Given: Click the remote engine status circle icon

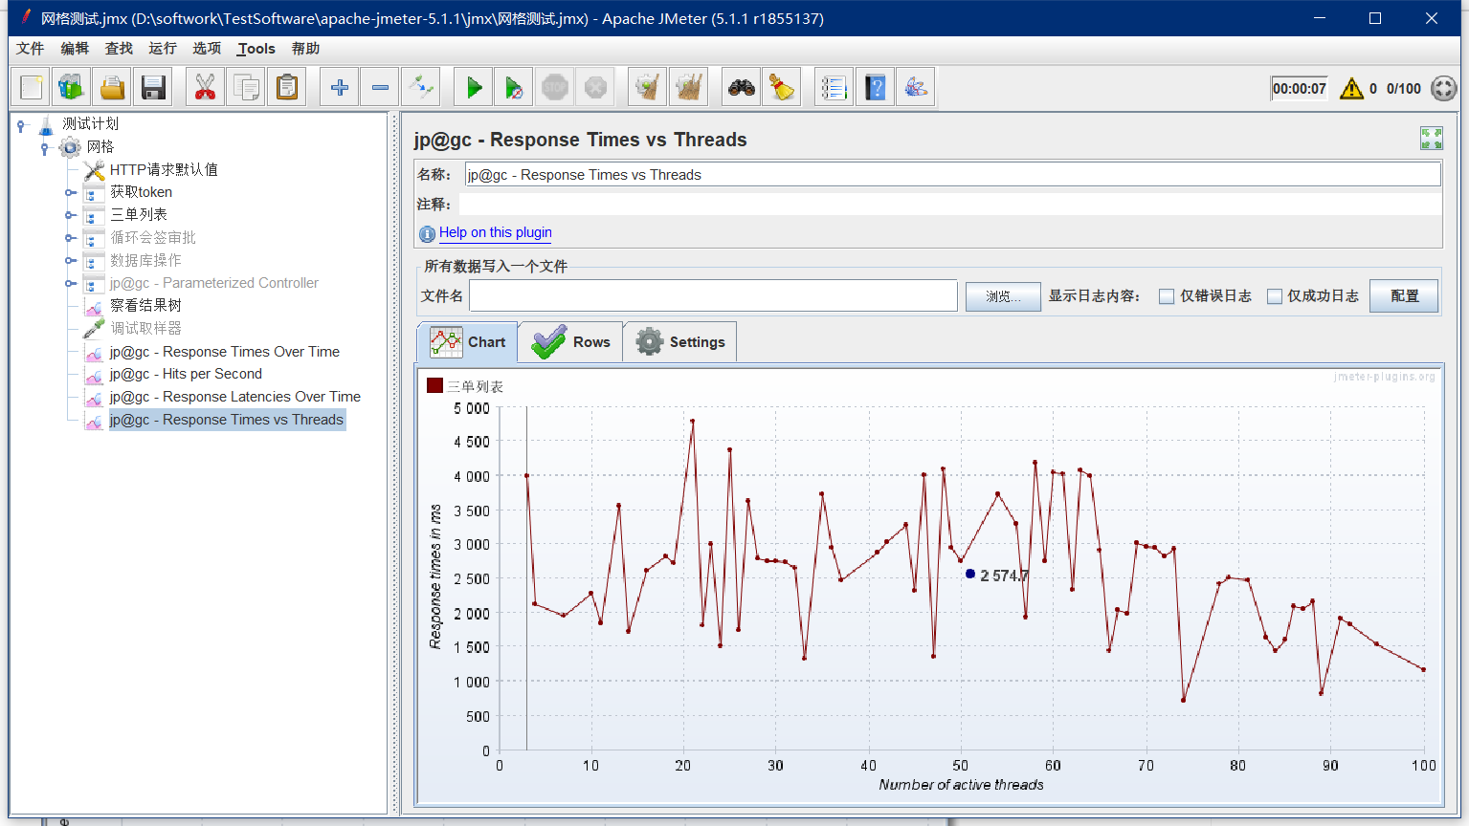Looking at the screenshot, I should (1443, 89).
